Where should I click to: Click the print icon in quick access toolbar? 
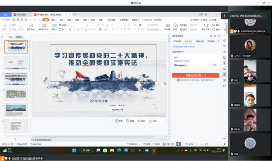pyautogui.click(x=22, y=20)
